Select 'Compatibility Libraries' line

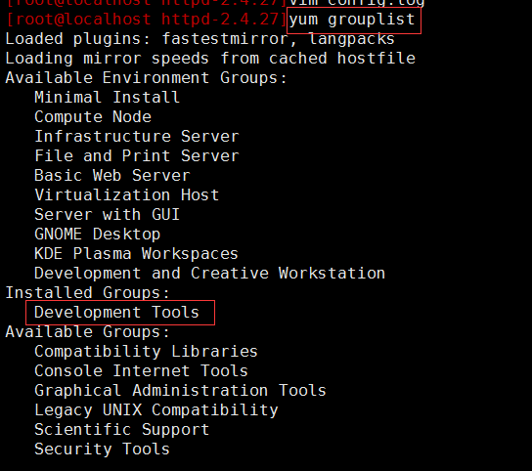146,352
